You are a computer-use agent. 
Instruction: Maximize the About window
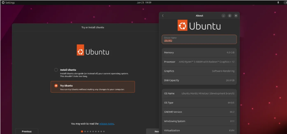[x=230, y=16]
